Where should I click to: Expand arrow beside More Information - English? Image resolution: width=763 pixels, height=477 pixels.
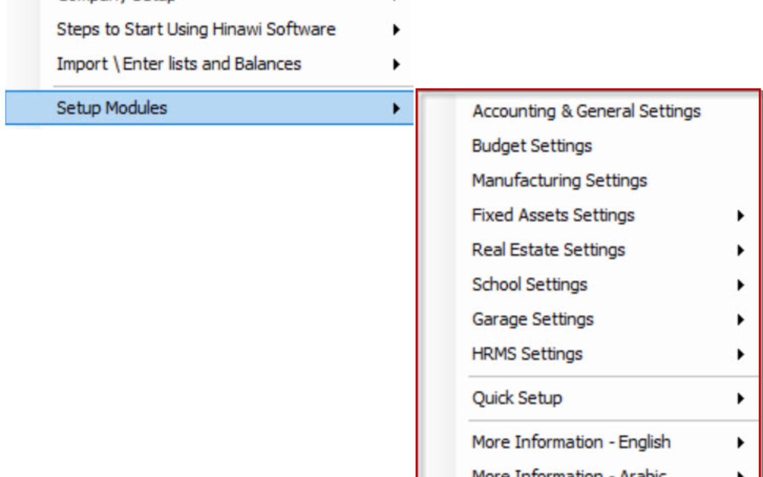741,443
